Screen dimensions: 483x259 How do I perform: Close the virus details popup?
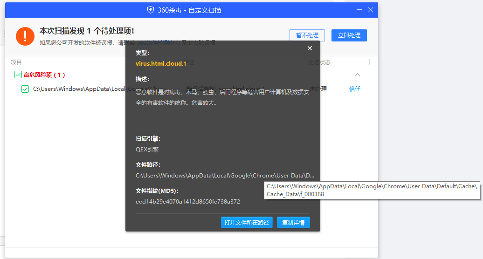click(310, 48)
